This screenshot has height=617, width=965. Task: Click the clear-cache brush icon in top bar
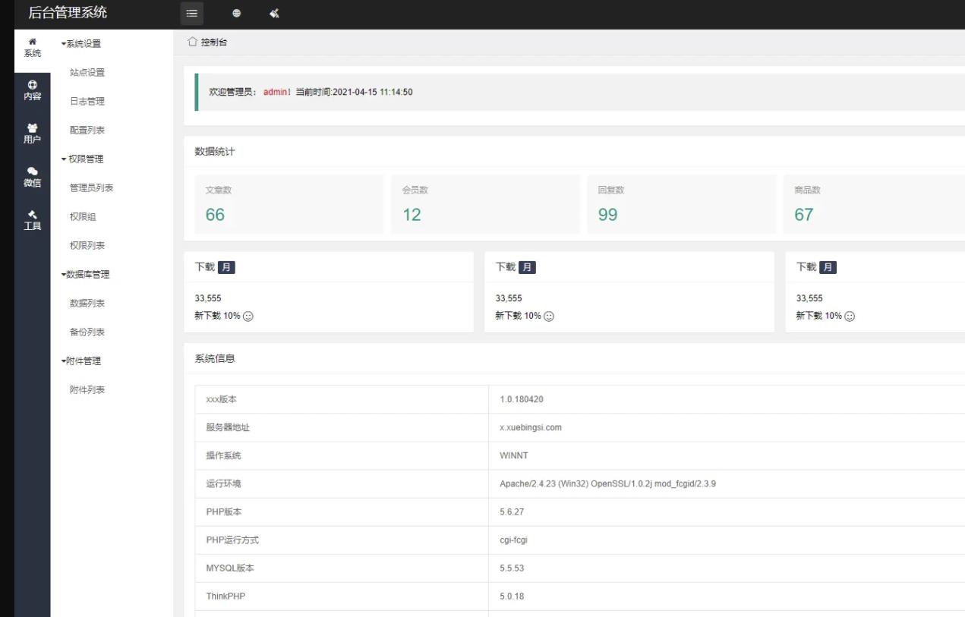click(x=274, y=13)
